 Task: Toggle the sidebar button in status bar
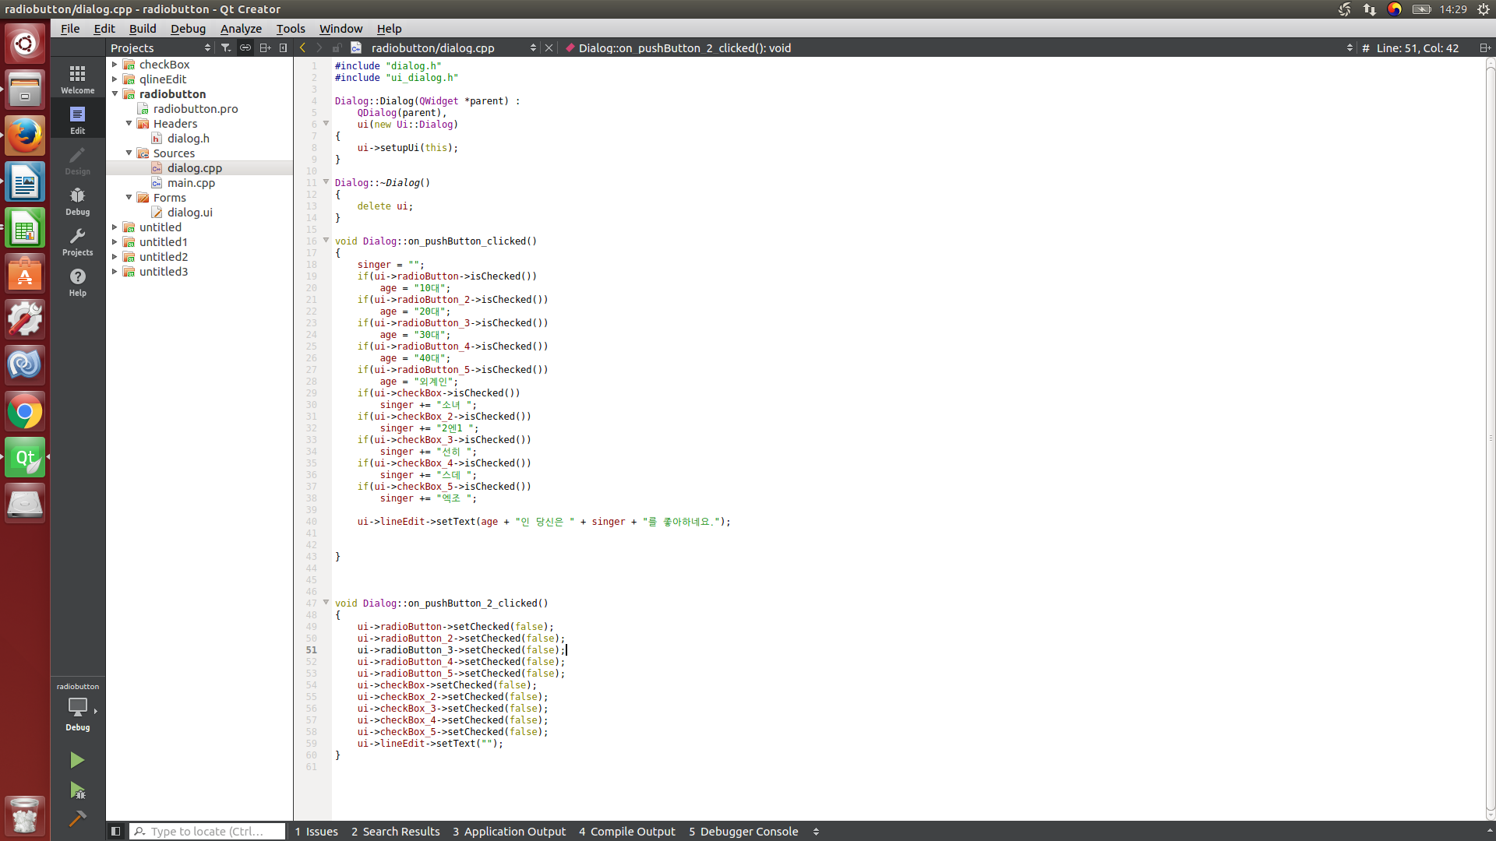tap(115, 831)
